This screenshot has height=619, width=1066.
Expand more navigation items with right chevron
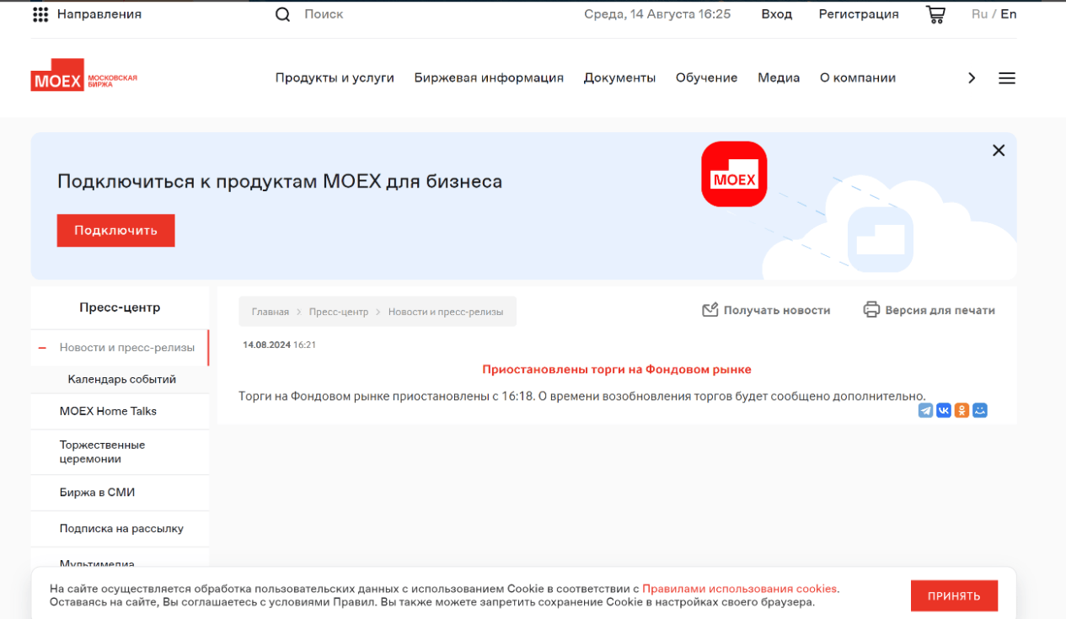(972, 78)
